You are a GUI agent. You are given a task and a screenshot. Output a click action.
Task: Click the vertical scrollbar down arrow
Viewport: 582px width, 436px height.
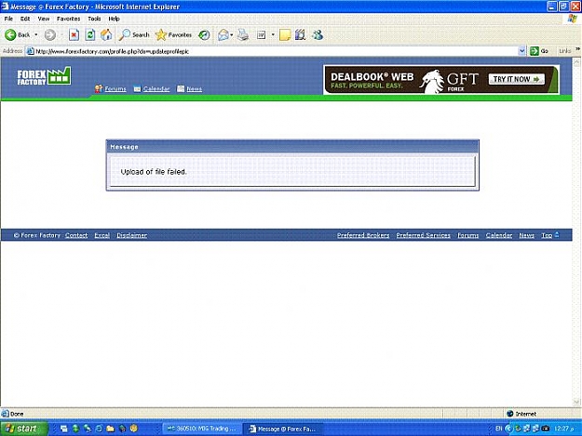576,402
